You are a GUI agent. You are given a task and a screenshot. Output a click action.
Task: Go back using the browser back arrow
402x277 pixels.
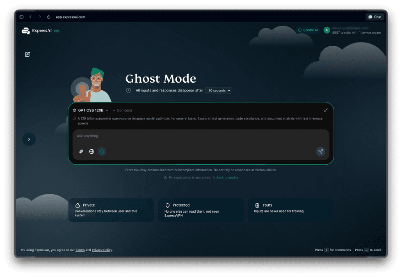pyautogui.click(x=31, y=17)
